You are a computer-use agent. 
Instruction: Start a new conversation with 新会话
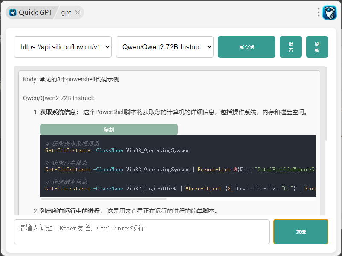pos(246,47)
